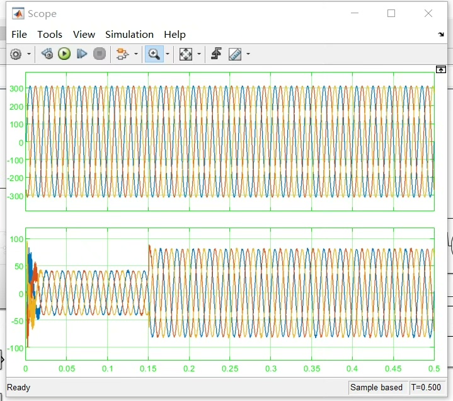Image resolution: width=453 pixels, height=401 pixels.
Task: Maximize the top axes with corner icon
Action: click(440, 69)
